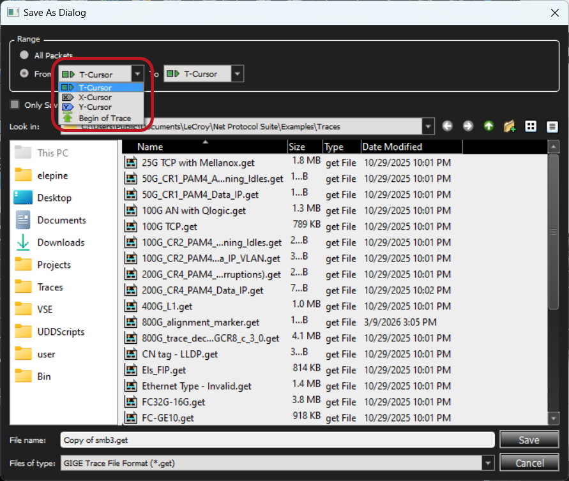Select the From range radio button
Screen dimensions: 569x481
coord(24,73)
